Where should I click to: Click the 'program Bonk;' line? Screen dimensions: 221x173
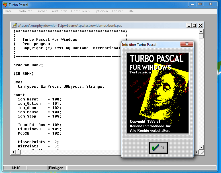point(28,65)
